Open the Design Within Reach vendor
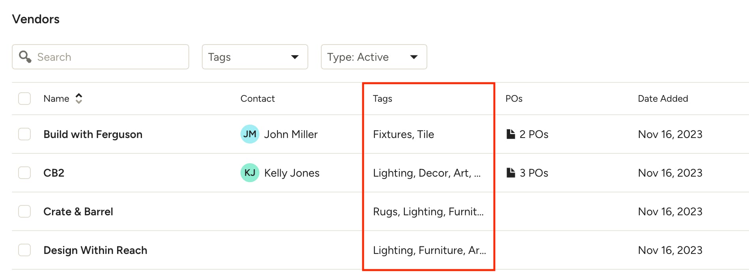The width and height of the screenshot is (749, 276). tap(95, 250)
